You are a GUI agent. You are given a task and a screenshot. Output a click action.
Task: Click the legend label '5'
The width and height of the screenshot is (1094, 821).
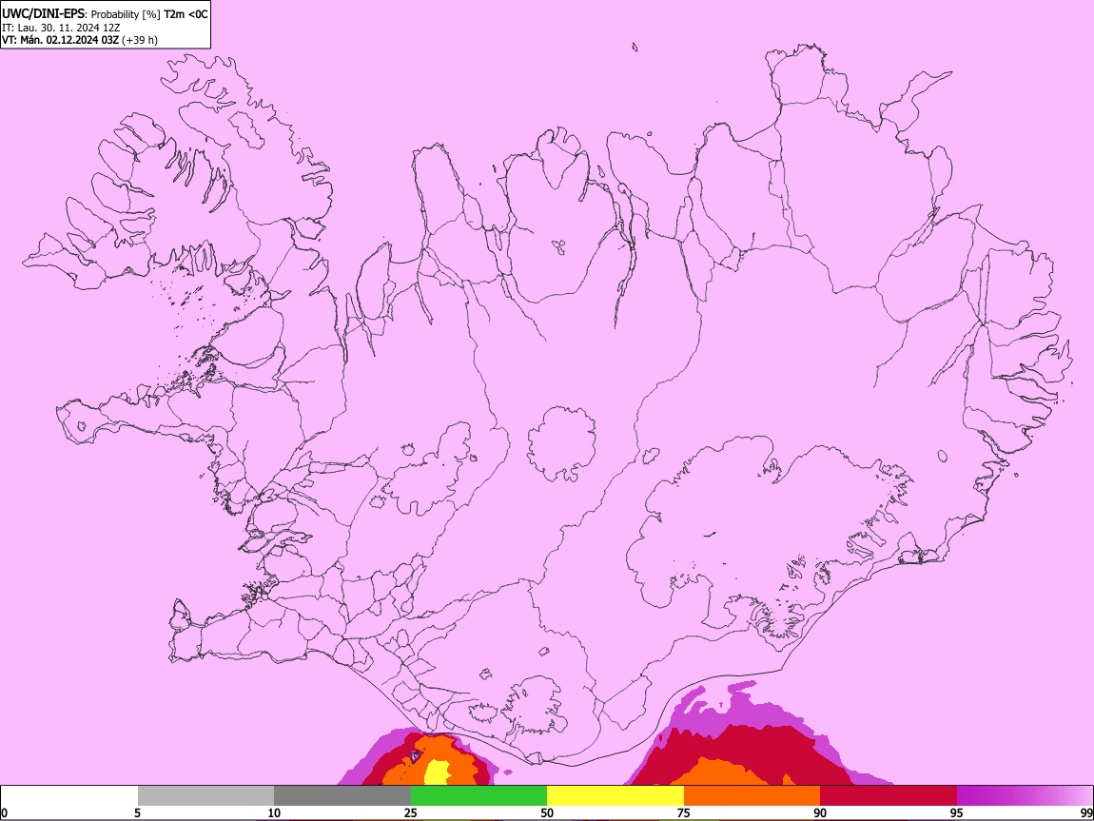point(137,812)
